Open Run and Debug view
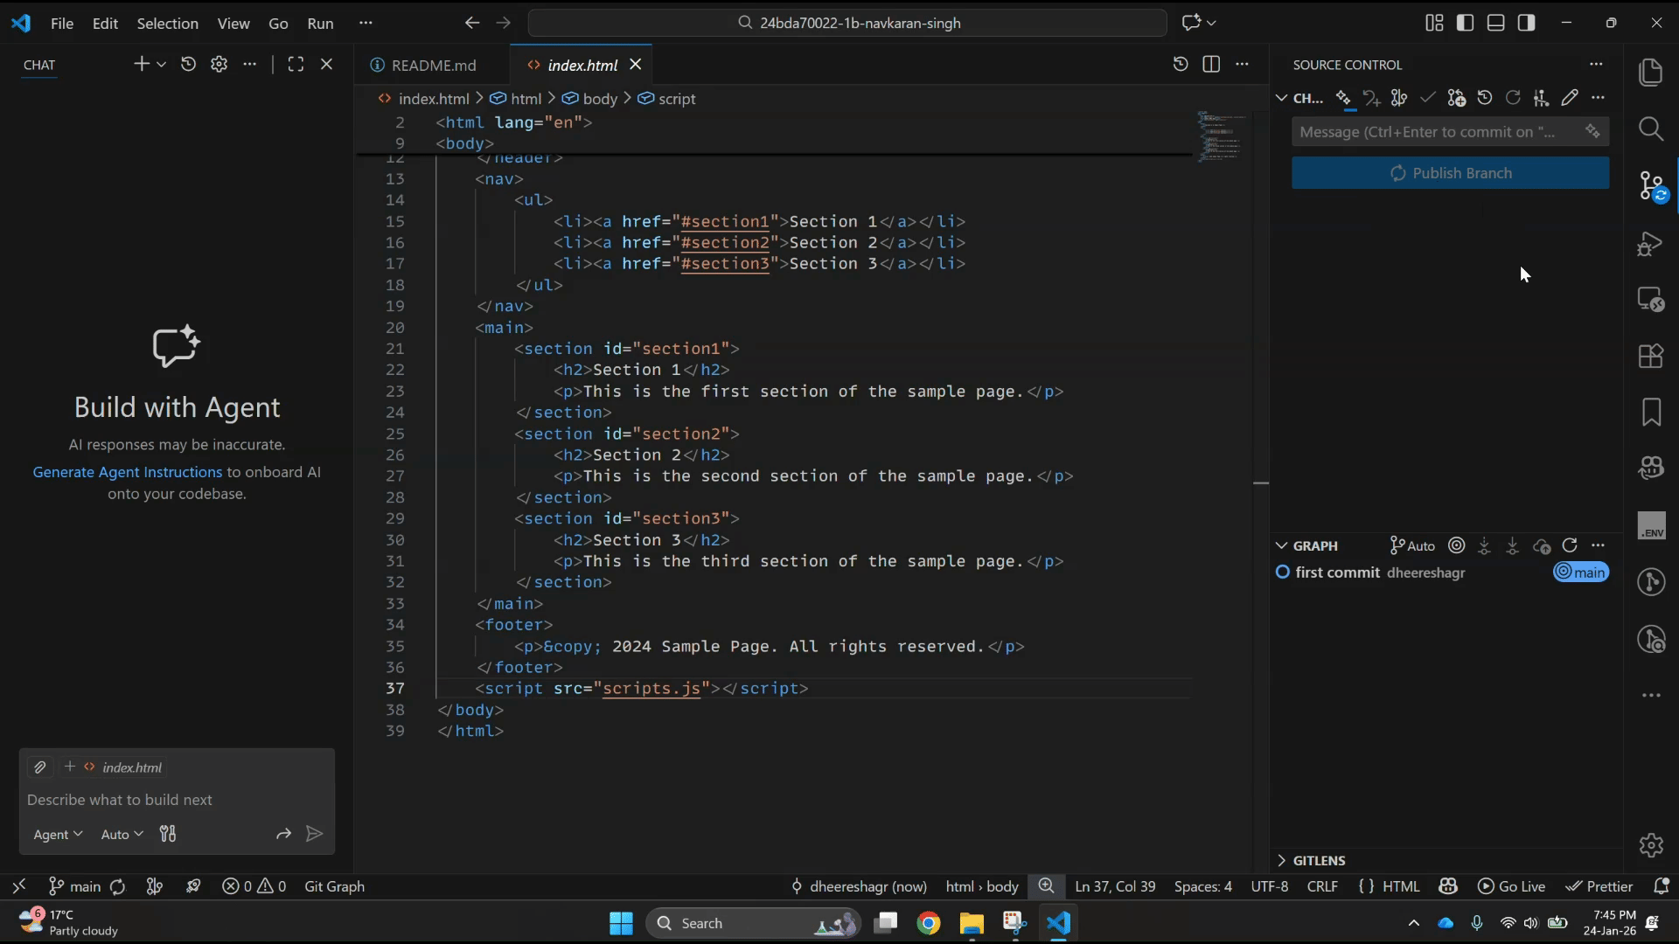 pyautogui.click(x=1650, y=244)
